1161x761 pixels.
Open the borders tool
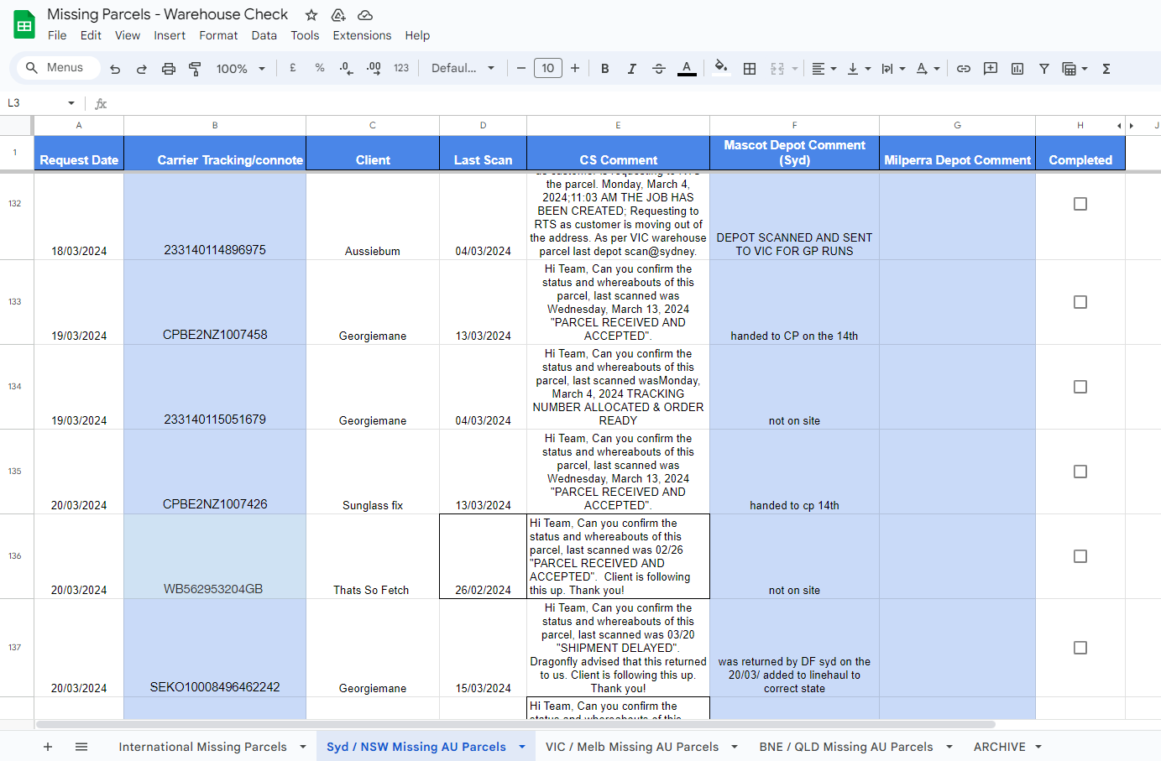coord(750,69)
